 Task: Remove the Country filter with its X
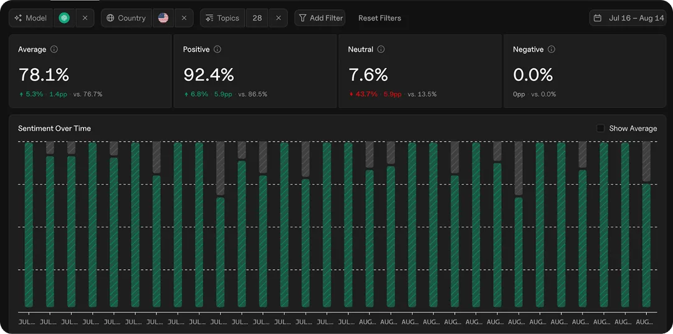184,18
